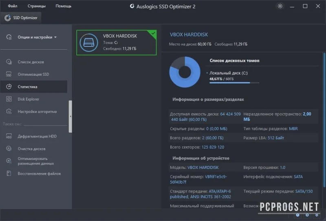
Task: Toggle the light/dark theme sun icon
Action: tap(280, 6)
